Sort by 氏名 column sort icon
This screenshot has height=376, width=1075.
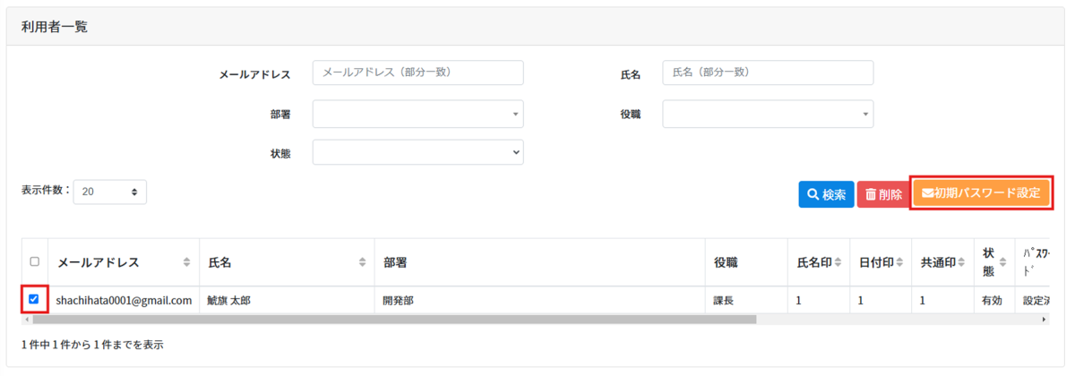(x=362, y=262)
